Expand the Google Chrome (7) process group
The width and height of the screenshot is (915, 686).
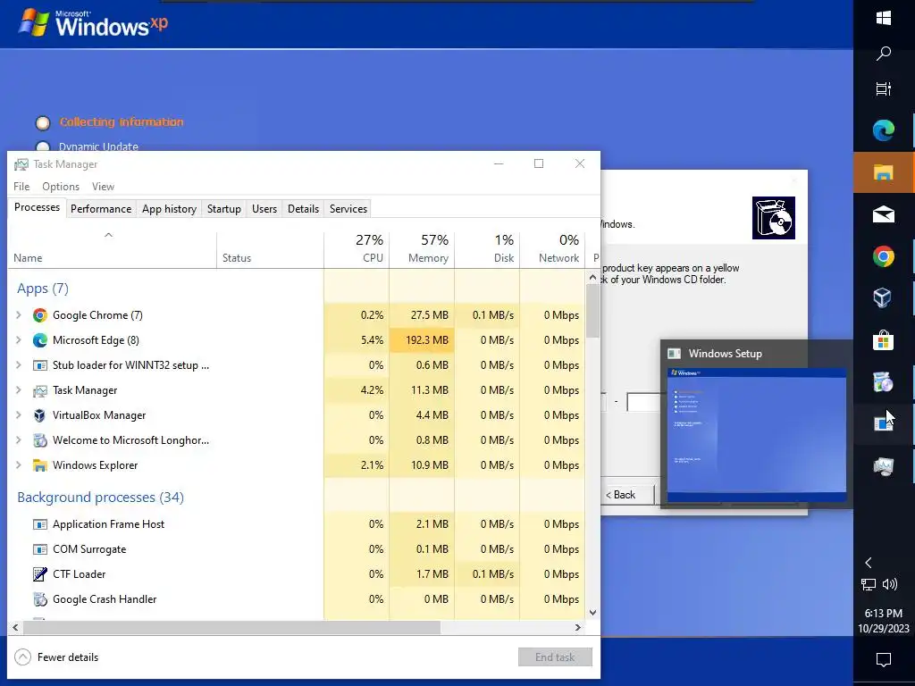[19, 315]
